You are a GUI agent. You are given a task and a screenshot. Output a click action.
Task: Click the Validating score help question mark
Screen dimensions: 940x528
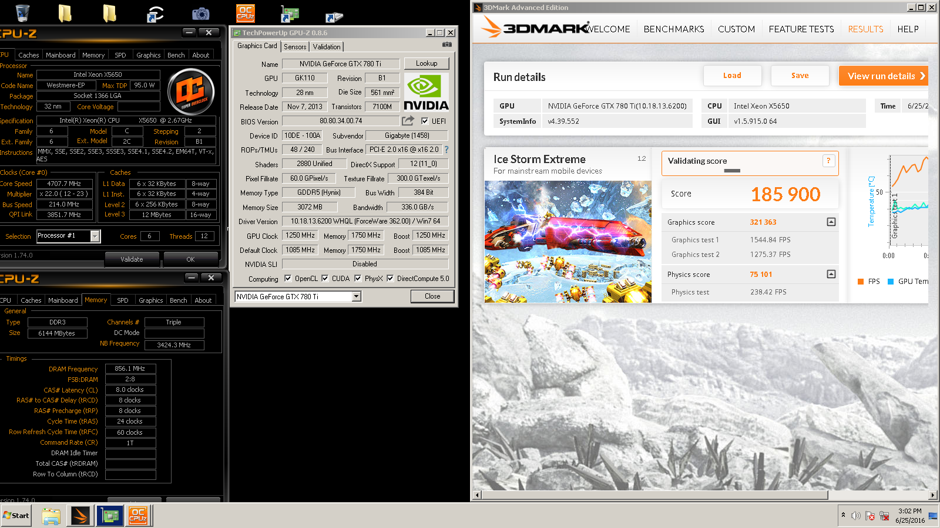829,161
